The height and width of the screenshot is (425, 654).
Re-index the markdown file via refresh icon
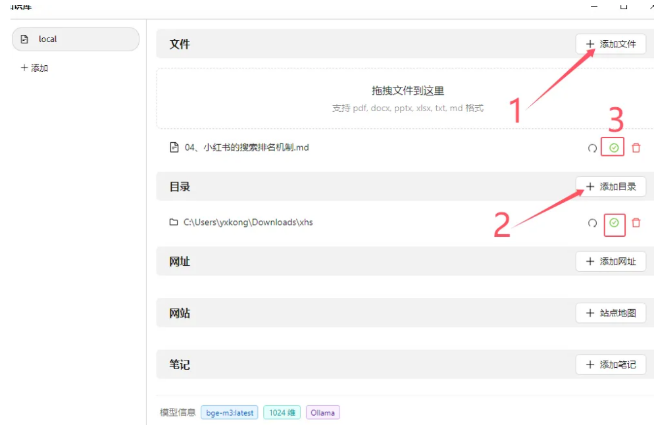591,147
